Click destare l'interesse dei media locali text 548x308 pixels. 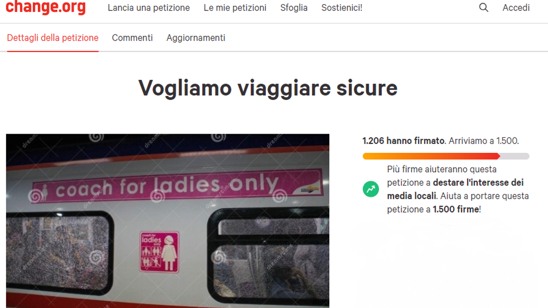454,189
